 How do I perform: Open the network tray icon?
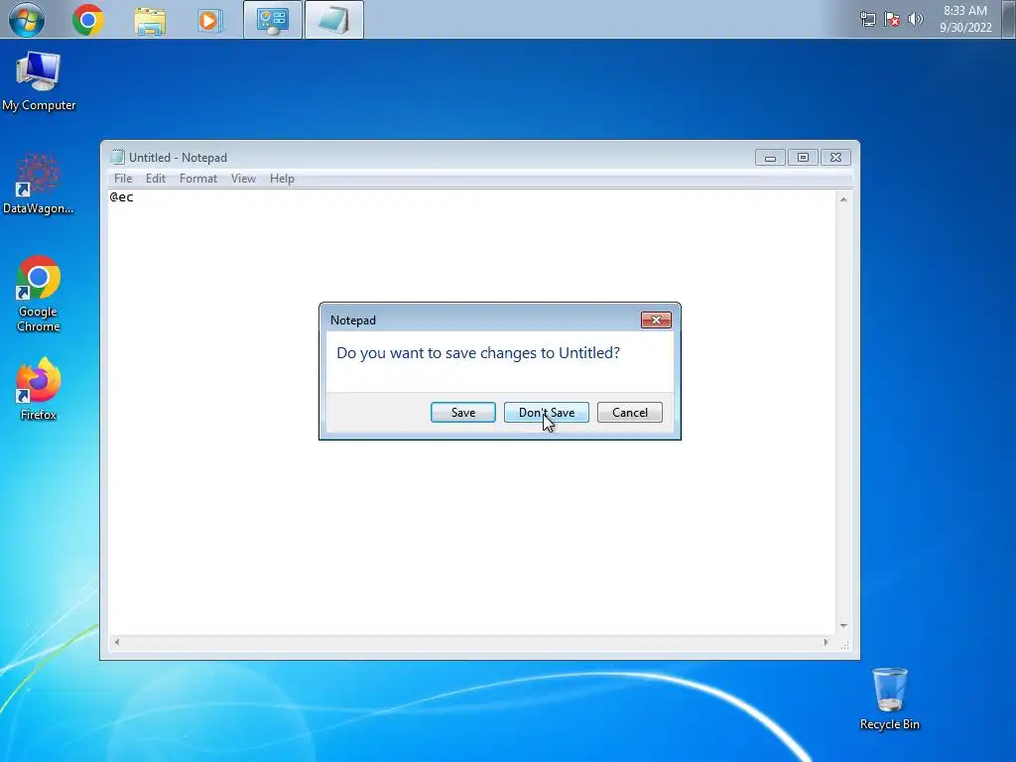point(867,20)
